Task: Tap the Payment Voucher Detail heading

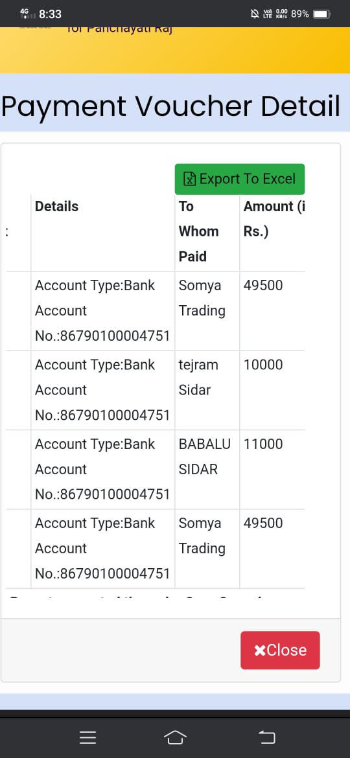Action: pos(170,108)
